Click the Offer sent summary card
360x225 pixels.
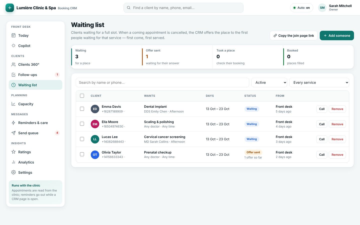click(x=177, y=57)
